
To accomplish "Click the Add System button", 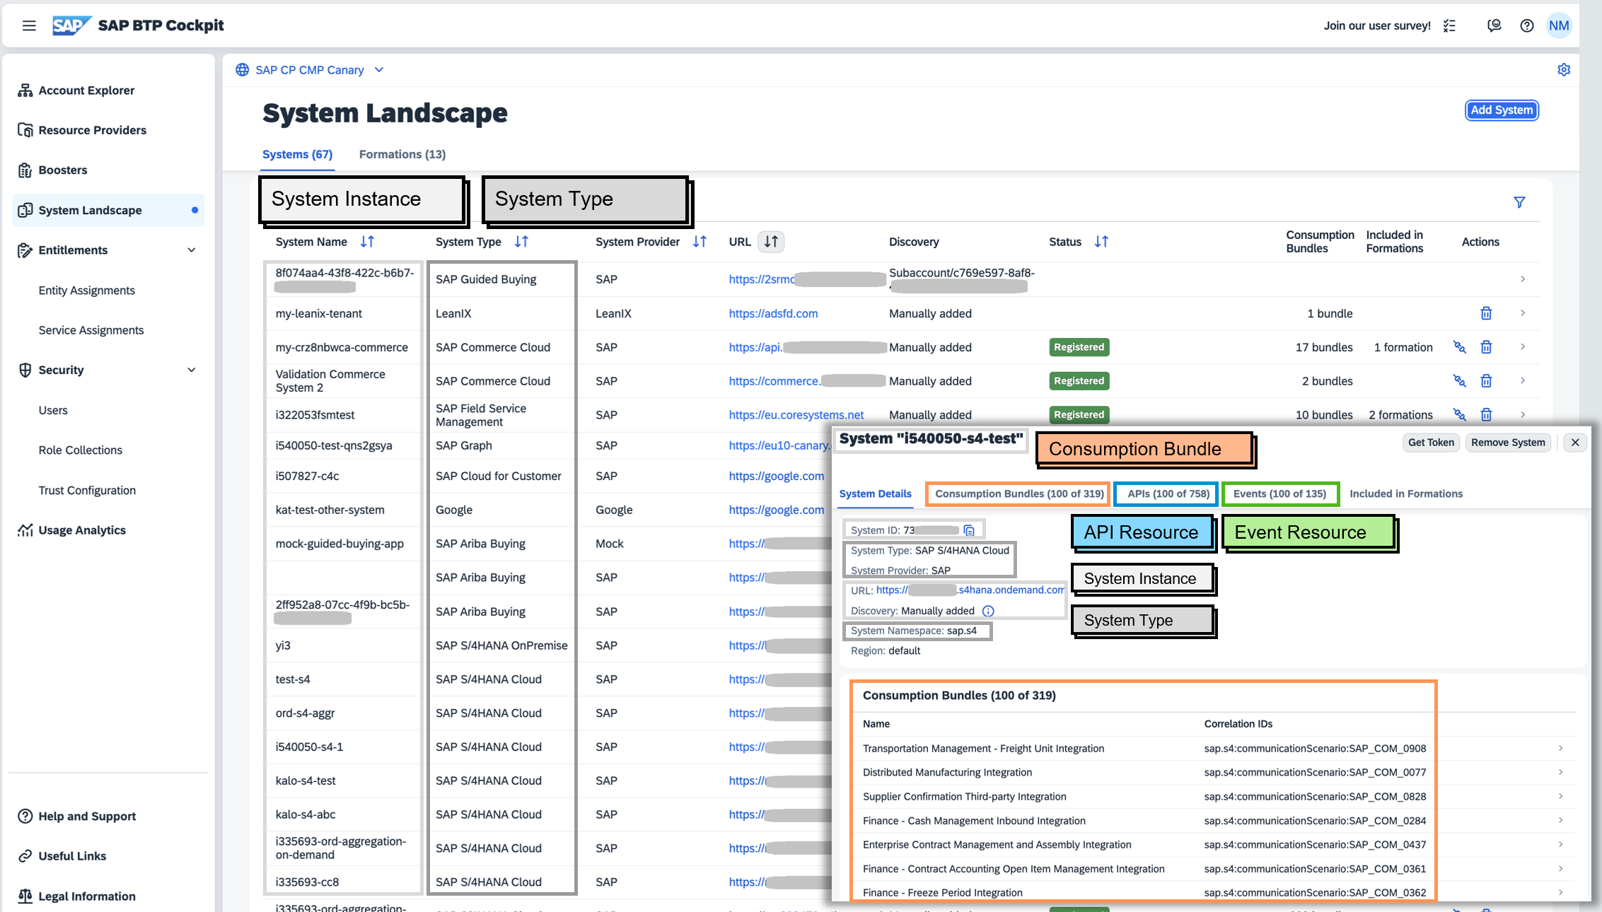I will pos(1501,110).
